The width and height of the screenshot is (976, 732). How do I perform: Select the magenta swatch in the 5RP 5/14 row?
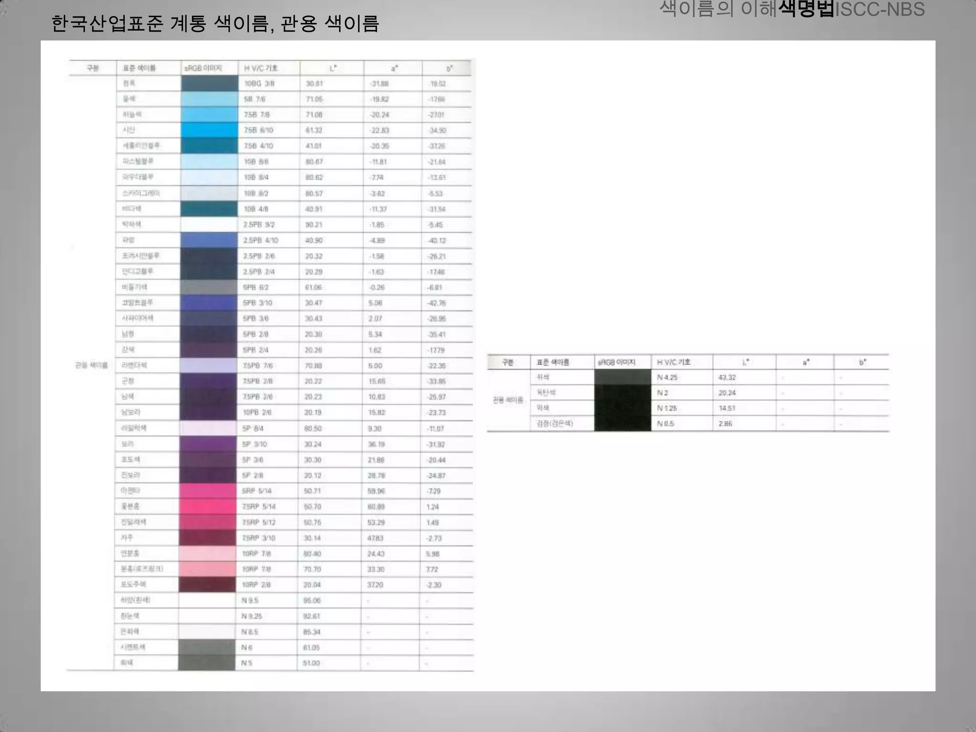(x=208, y=491)
